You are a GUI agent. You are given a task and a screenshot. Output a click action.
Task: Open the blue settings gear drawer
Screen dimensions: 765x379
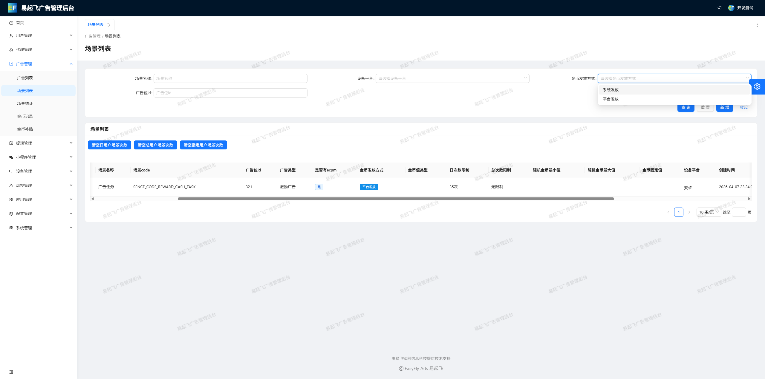(x=757, y=86)
